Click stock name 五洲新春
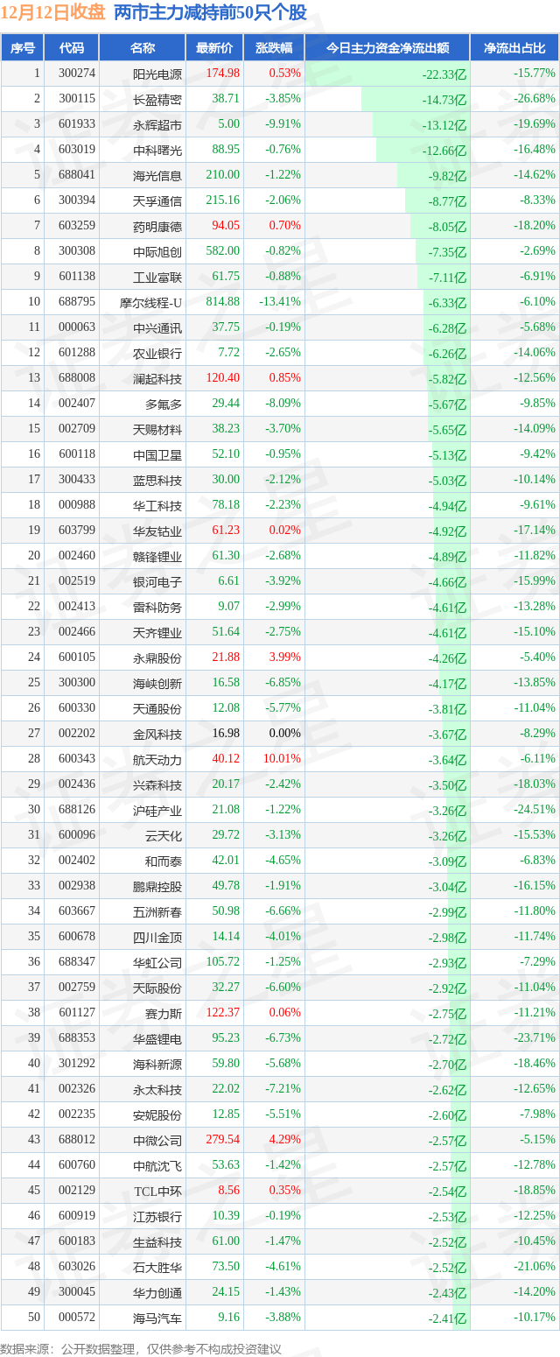 click(x=157, y=911)
